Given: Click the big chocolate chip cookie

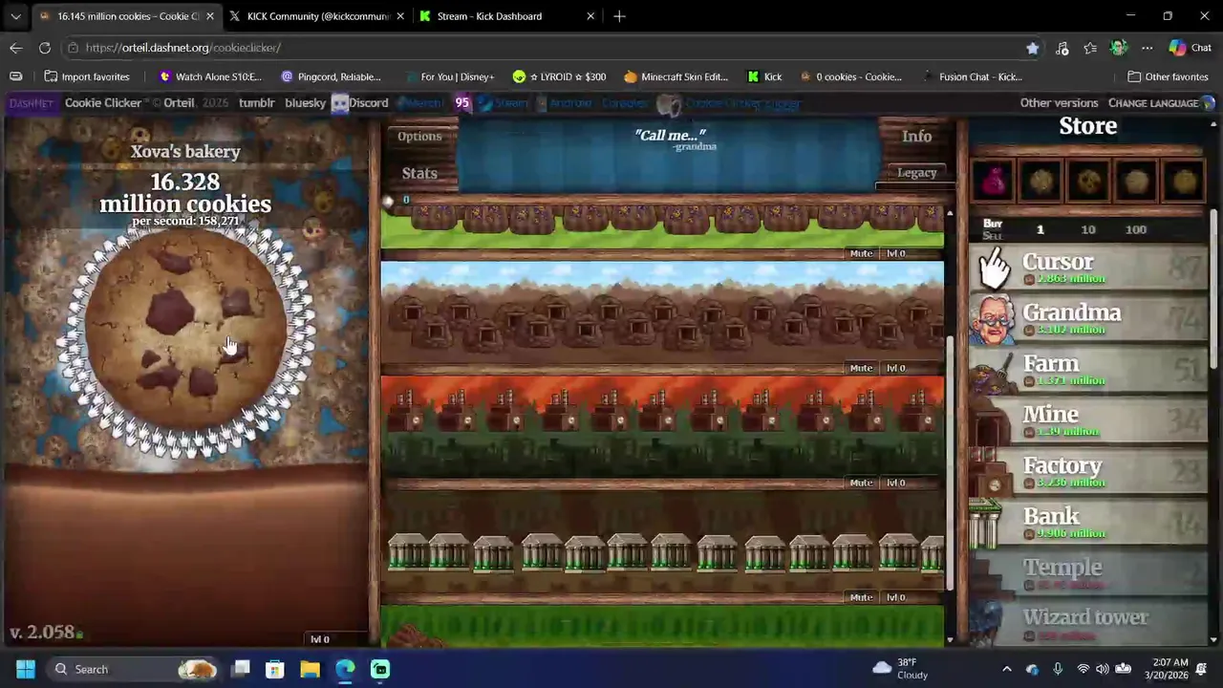Looking at the screenshot, I should coord(185,331).
